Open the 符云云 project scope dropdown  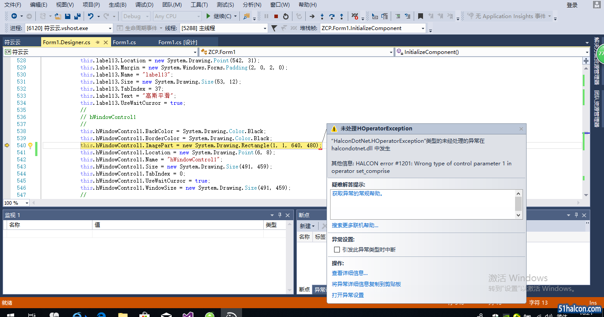click(x=100, y=52)
